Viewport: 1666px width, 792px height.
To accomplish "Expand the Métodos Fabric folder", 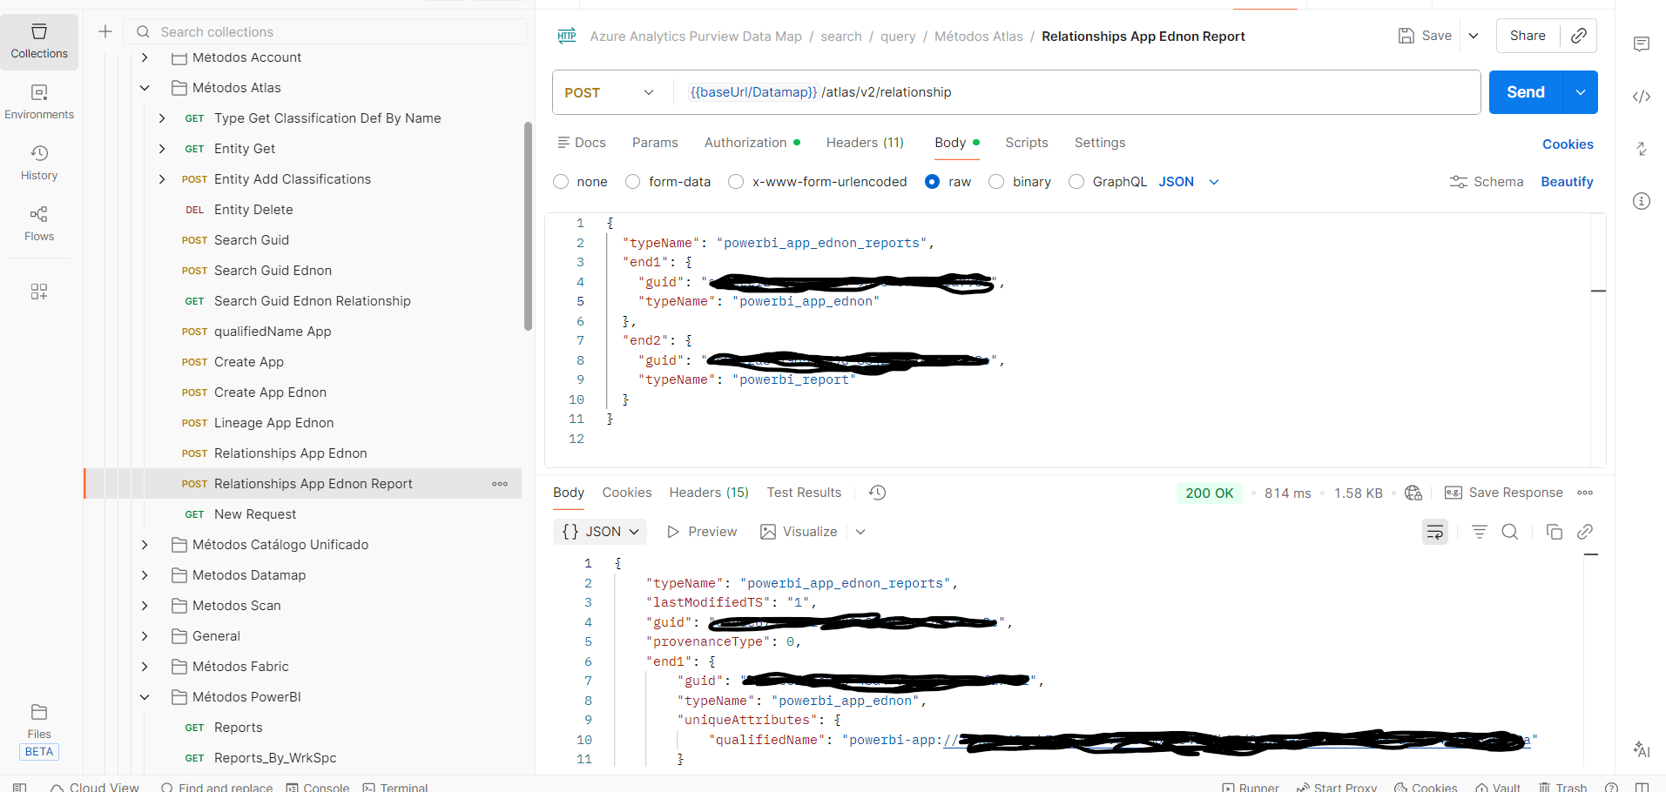I will click(x=145, y=667).
